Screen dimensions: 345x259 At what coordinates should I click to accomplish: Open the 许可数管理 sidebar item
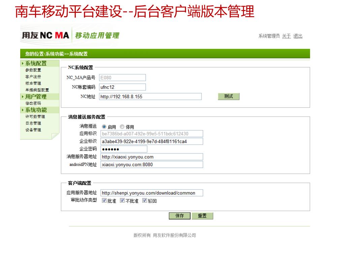(x=35, y=116)
